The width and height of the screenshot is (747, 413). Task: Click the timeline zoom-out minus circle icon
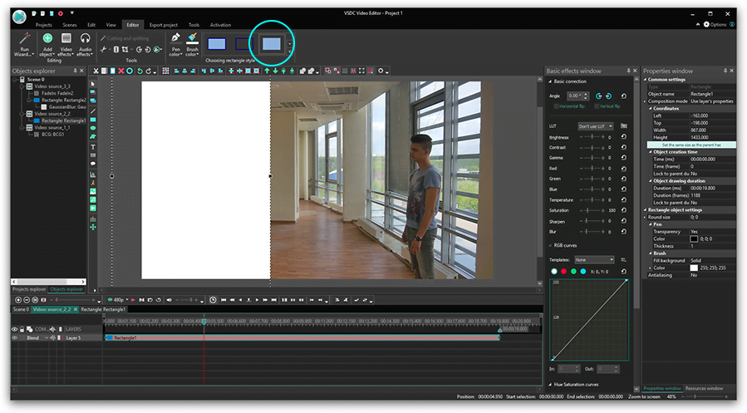coord(27,300)
